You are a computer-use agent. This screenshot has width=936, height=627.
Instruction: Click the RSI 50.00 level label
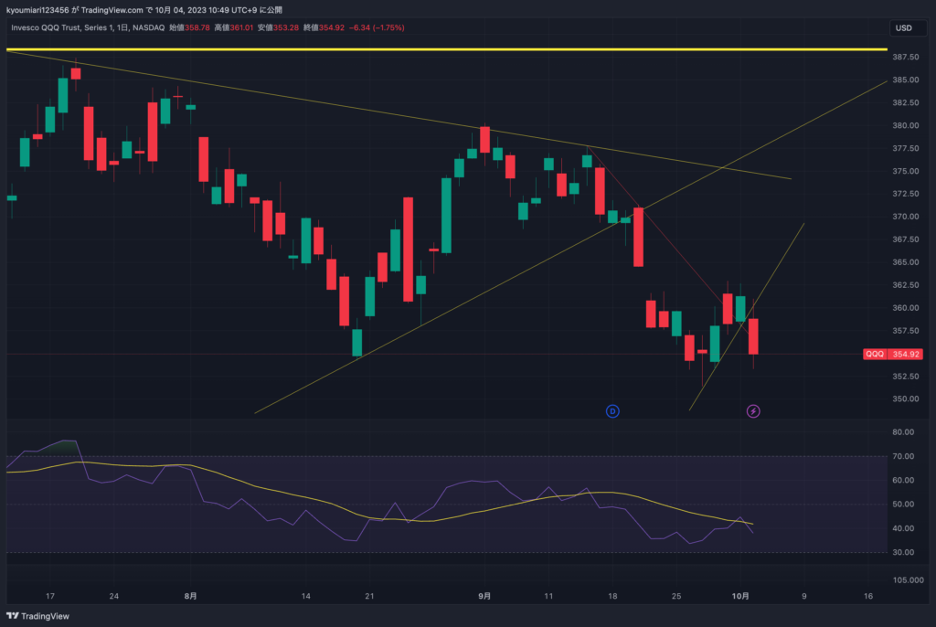[x=903, y=504]
